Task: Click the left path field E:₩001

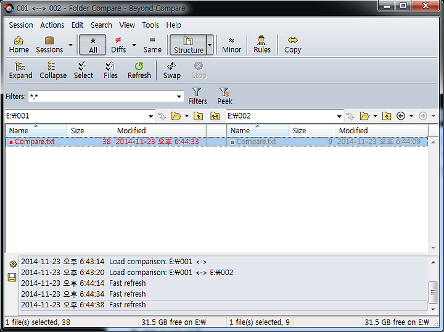Action: tap(76, 116)
